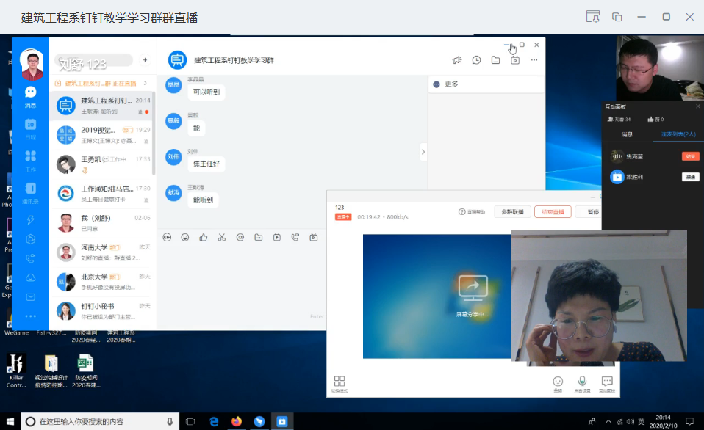This screenshot has width=704, height=430.
Task: Select the scissors screenshot tool
Action: (222, 237)
